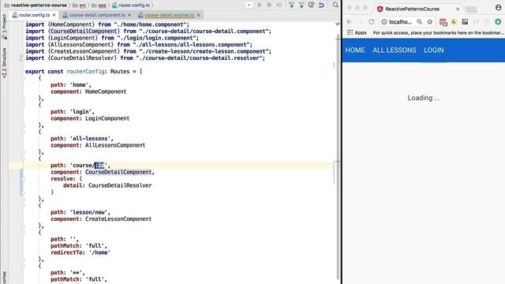Click green circular extension icon
This screenshot has width=505, height=284.
pyautogui.click(x=498, y=22)
